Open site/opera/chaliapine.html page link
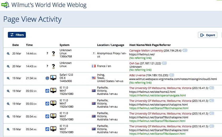Image resolution: width=222 pixels, height=137 pixels. coord(158,105)
